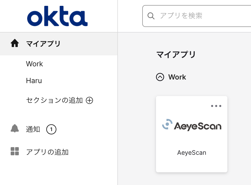Click the notification count badge 1
This screenshot has width=251, height=185.
click(51, 129)
